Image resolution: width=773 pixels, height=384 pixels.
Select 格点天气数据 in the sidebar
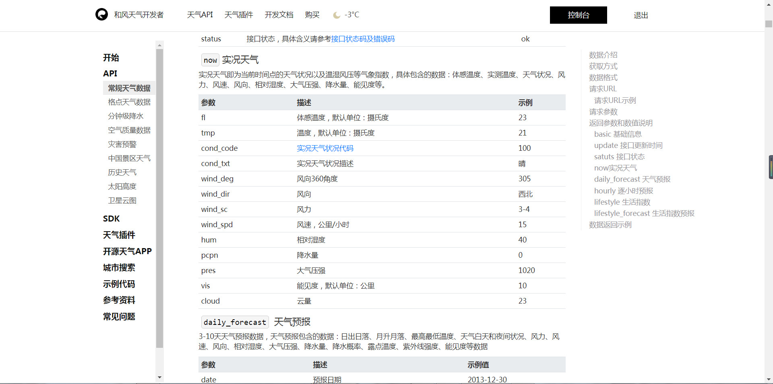[129, 102]
